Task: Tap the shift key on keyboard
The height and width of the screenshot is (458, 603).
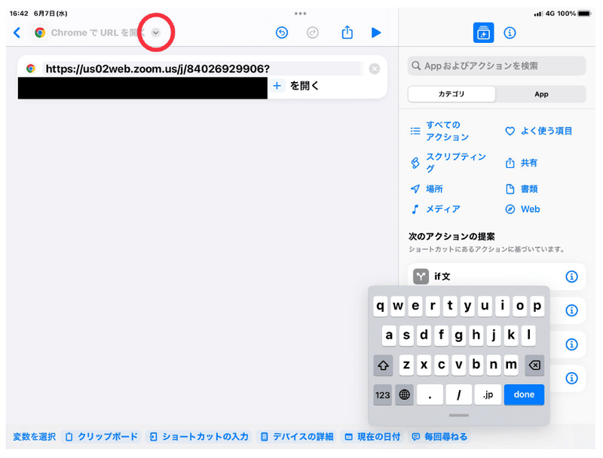Action: coord(383,365)
